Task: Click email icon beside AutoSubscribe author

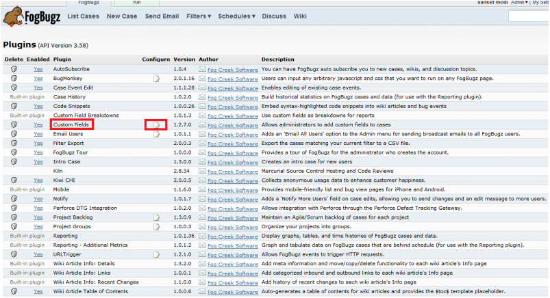Action: coord(202,70)
